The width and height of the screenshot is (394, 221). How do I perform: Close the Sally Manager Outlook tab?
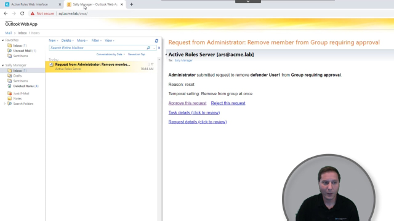click(122, 4)
